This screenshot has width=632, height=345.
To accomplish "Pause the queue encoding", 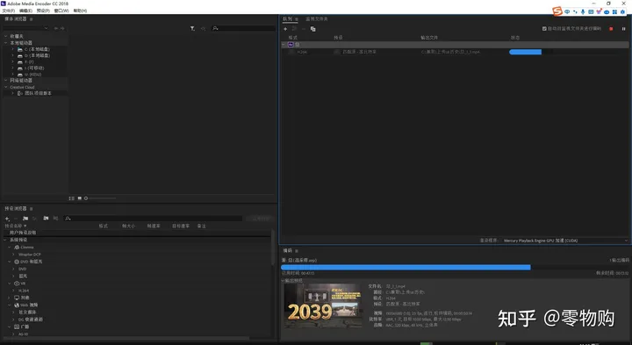I will click(623, 29).
